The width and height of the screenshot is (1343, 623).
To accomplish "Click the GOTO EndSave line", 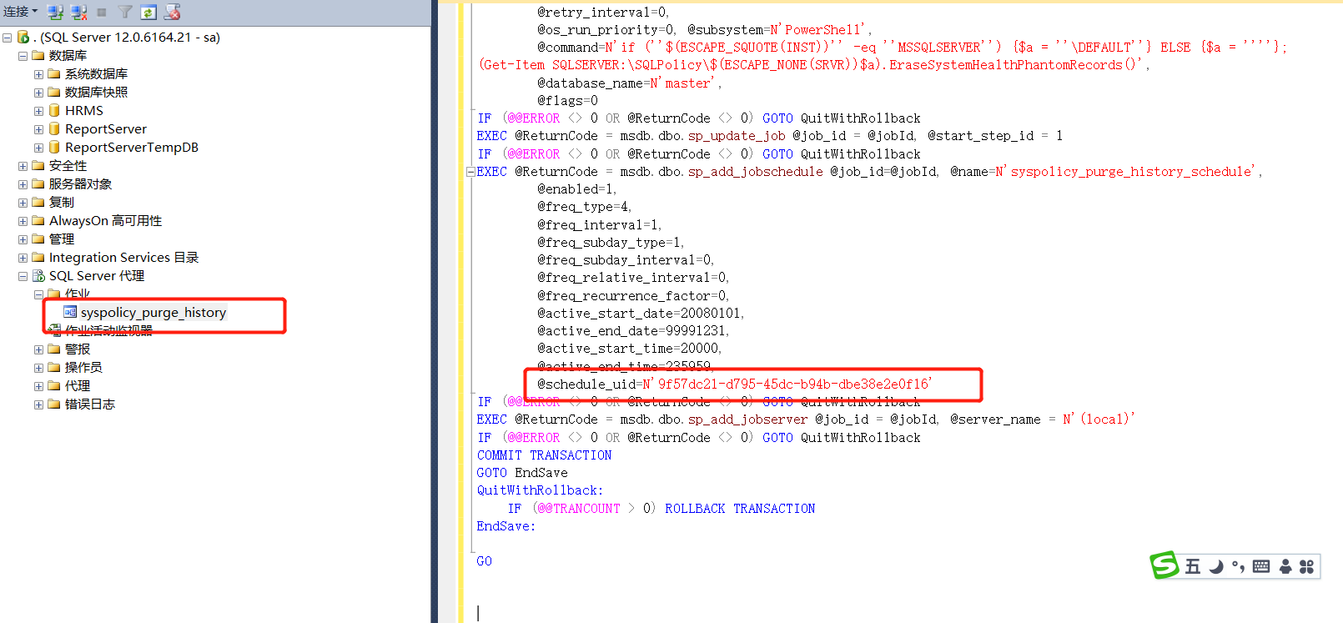I will click(x=522, y=473).
